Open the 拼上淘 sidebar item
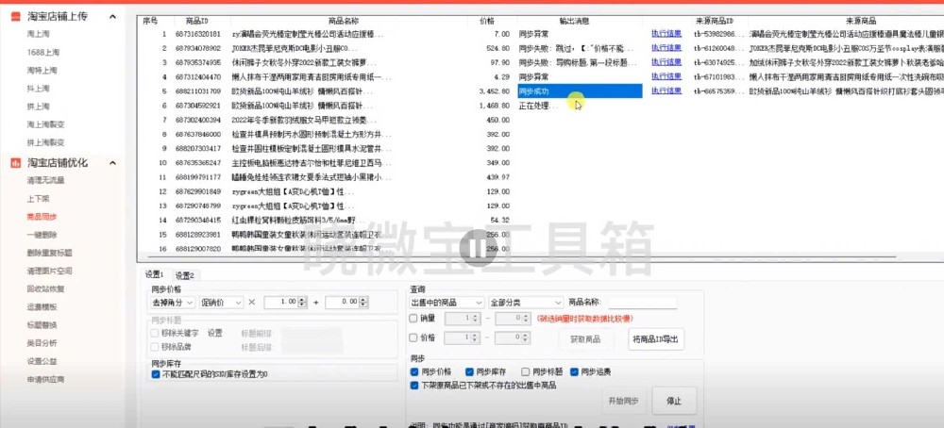 click(38, 107)
